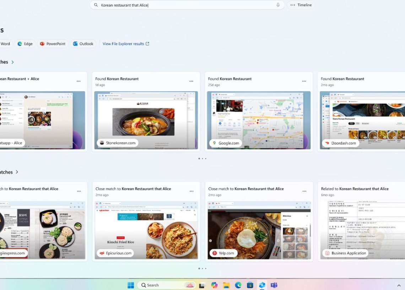Click the Business Application source label

pyautogui.click(x=346, y=253)
